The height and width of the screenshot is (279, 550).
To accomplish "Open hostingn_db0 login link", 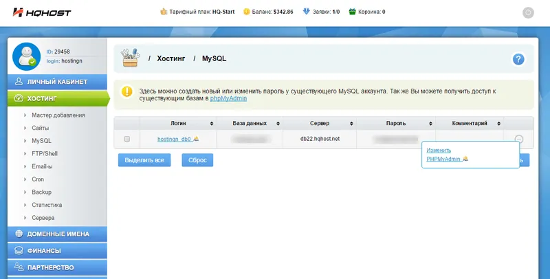I will pos(175,139).
